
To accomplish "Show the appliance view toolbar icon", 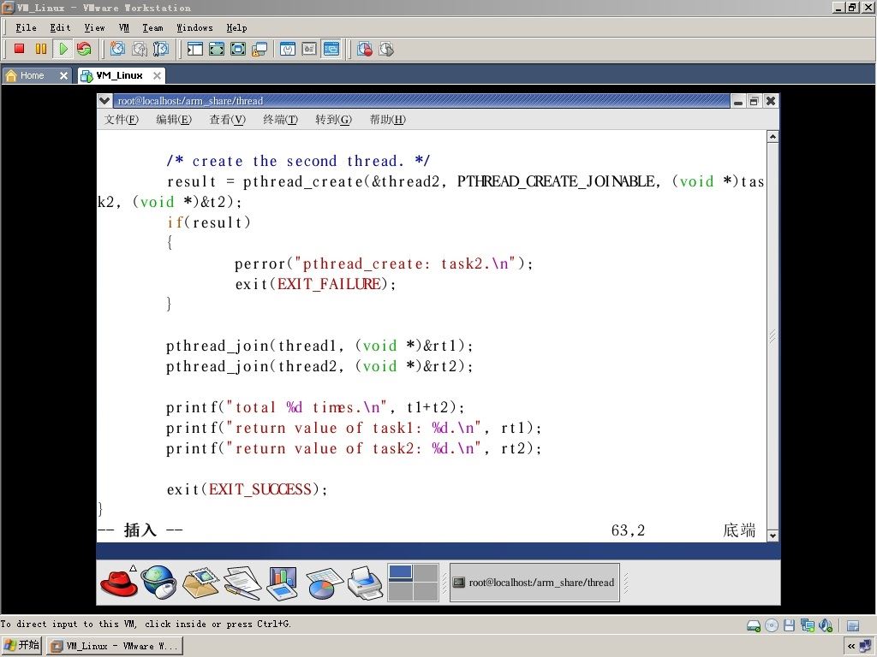I will tap(309, 49).
